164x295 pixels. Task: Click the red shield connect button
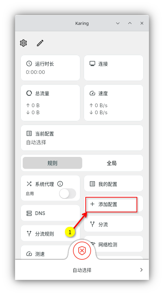pos(82,250)
